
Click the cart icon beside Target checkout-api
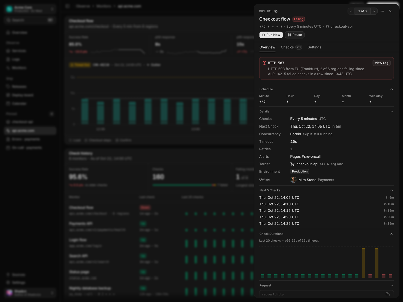(293, 164)
